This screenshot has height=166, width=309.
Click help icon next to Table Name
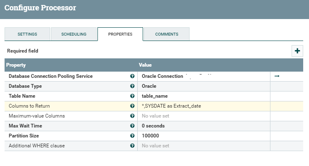coord(132,96)
